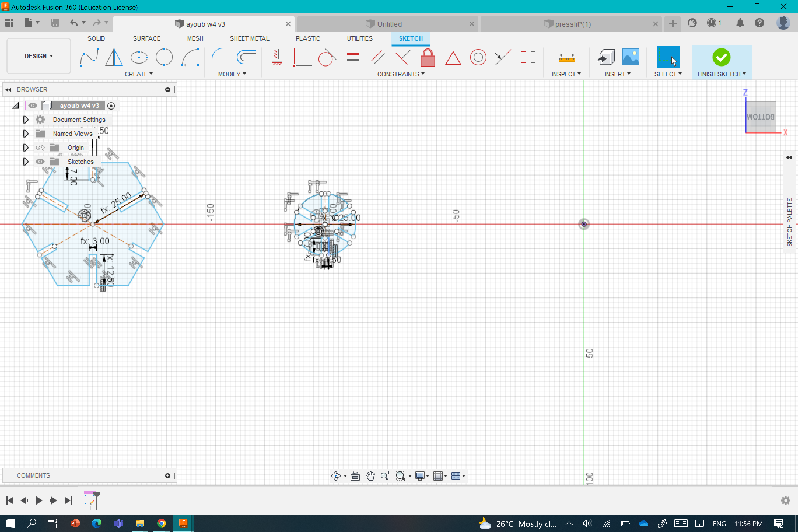Open the Measure inspect tool

click(x=566, y=57)
